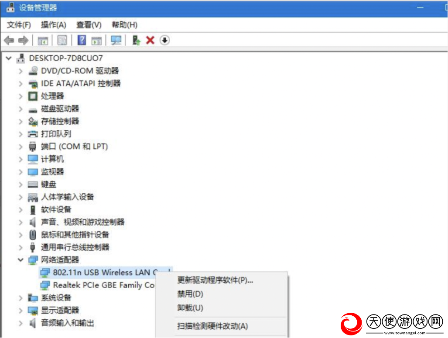Expand the DVD/CD-ROM 驱动器 category
This screenshot has width=448, height=338.
click(x=21, y=71)
